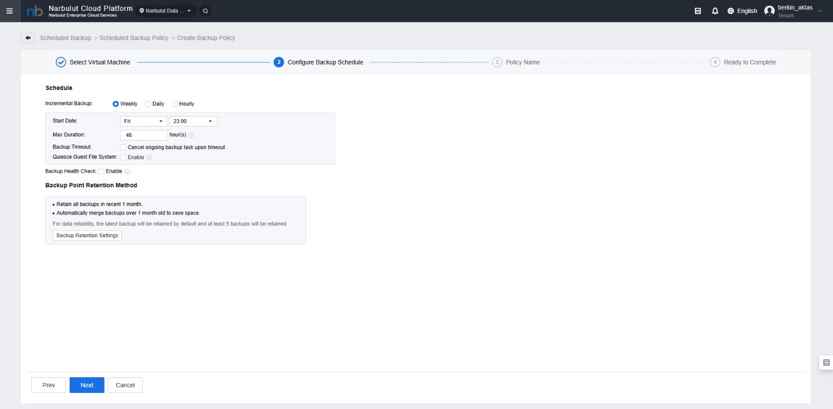Viewport: 833px width, 409px height.
Task: Open English language selector
Action: (742, 11)
